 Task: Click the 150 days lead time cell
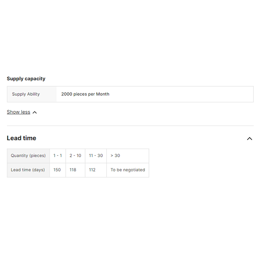tap(57, 170)
